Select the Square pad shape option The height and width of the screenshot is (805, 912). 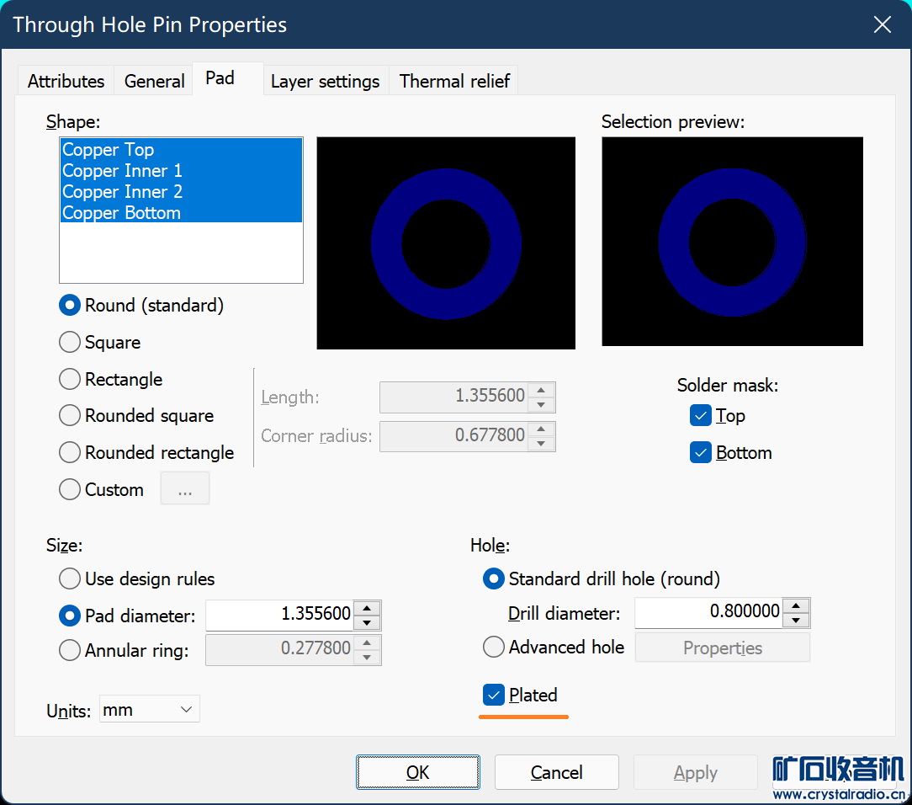pos(70,342)
